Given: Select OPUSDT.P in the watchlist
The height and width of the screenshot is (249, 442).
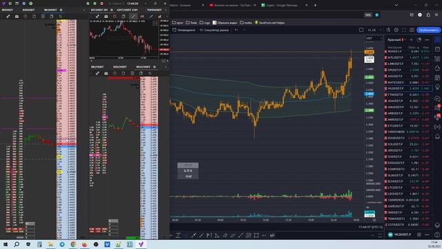Looking at the screenshot, I should [407, 70].
